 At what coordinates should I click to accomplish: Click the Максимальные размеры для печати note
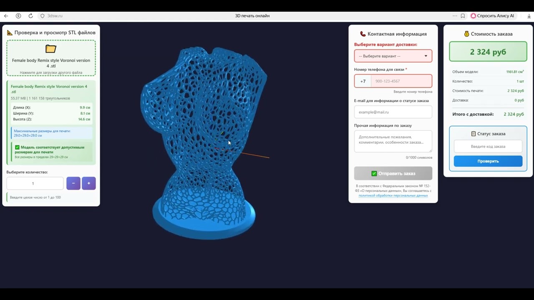(52, 133)
